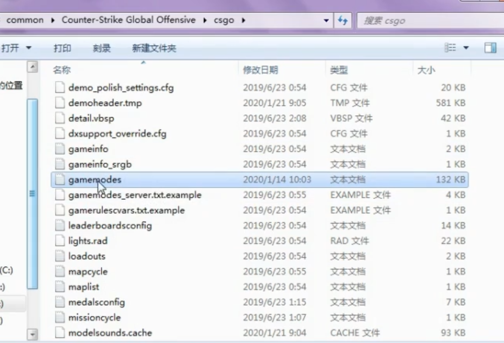Viewport: 504px width, 343px height.
Task: Select the modelsounds.cache file name
Action: coord(110,333)
